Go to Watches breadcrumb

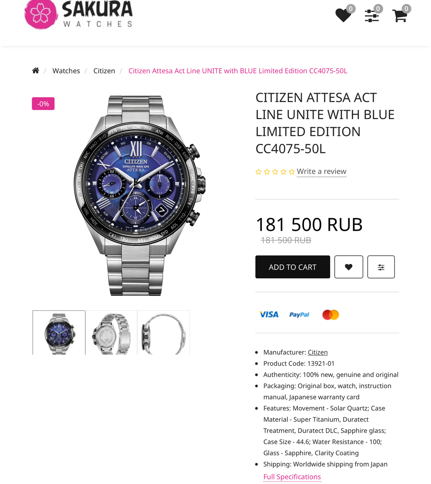(66, 71)
